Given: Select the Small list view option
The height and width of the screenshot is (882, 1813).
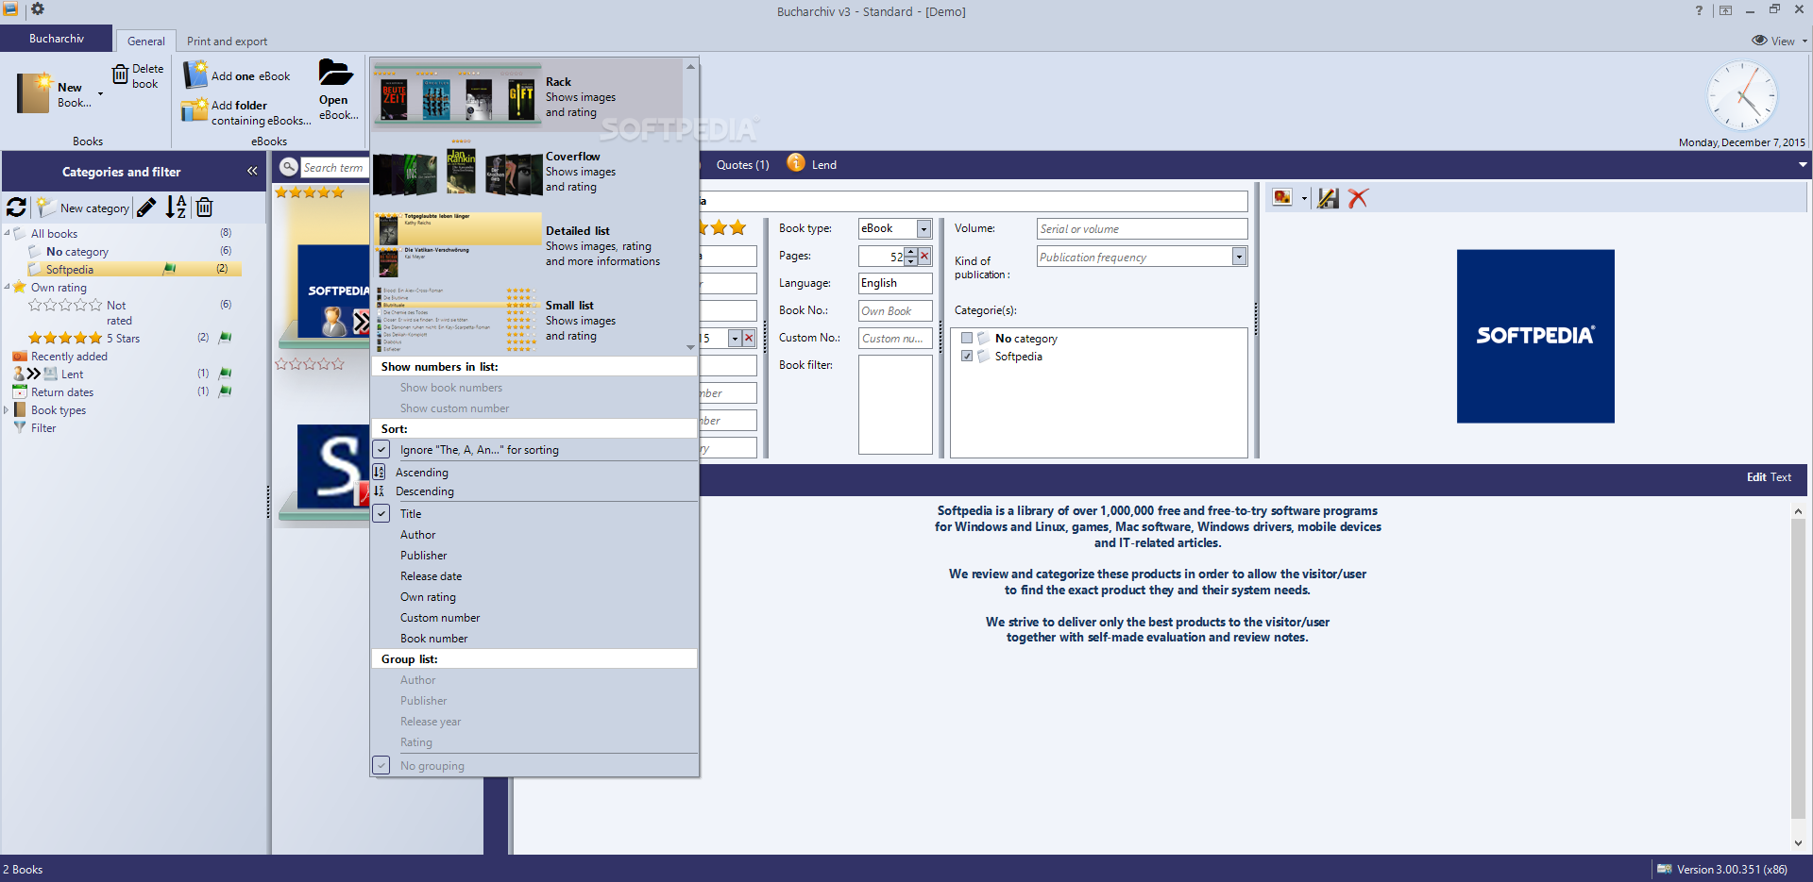Looking at the screenshot, I should (527, 319).
